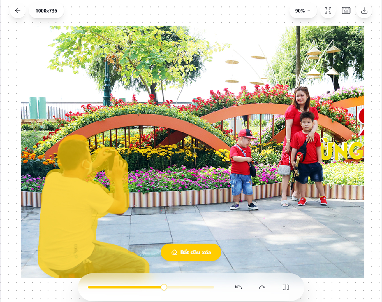Undo the last brush stroke
Screen dimensions: 382x302
click(x=239, y=287)
